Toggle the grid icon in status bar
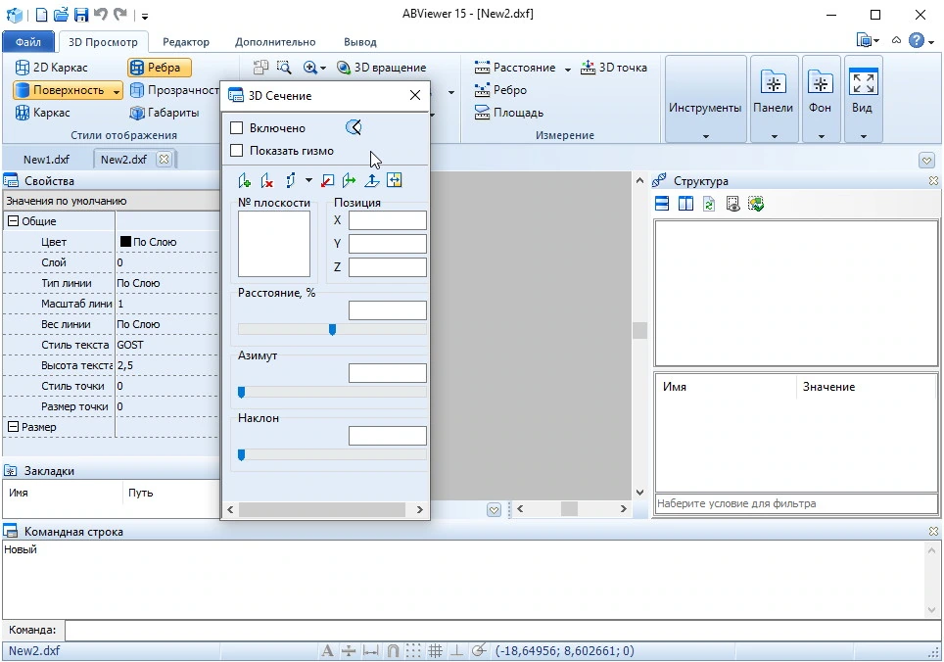 click(x=435, y=650)
